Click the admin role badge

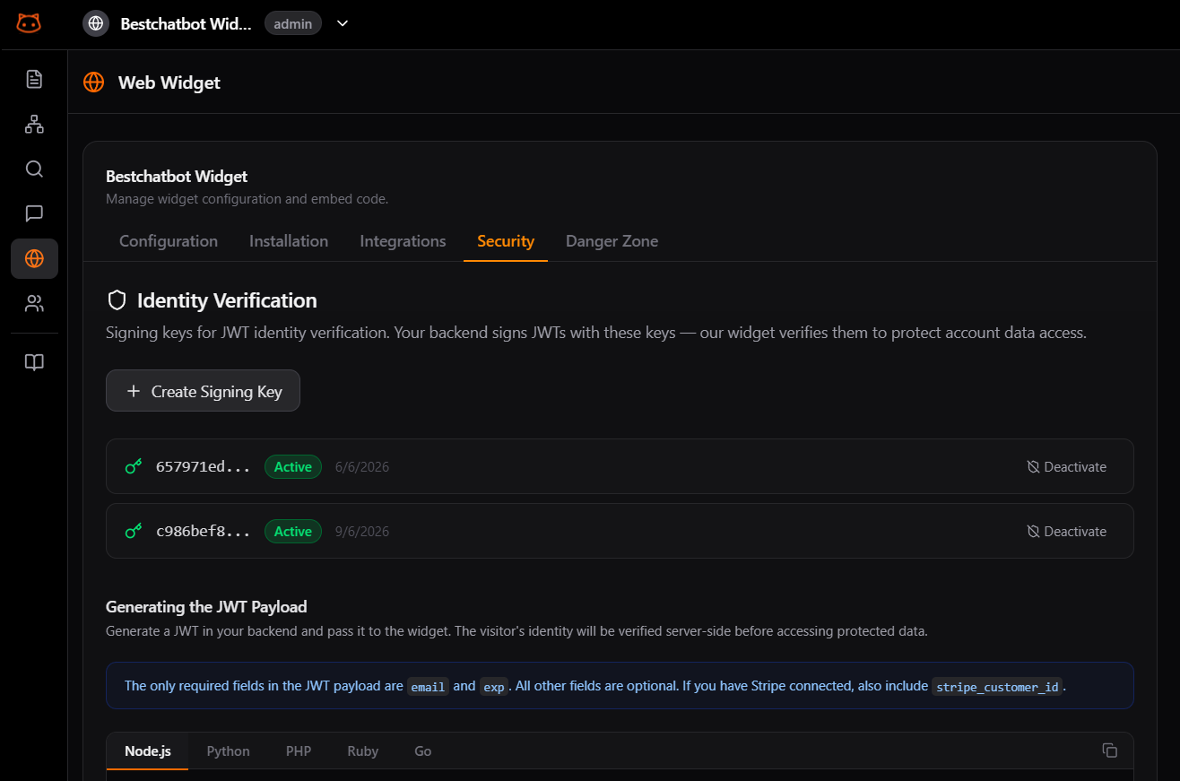tap(293, 23)
